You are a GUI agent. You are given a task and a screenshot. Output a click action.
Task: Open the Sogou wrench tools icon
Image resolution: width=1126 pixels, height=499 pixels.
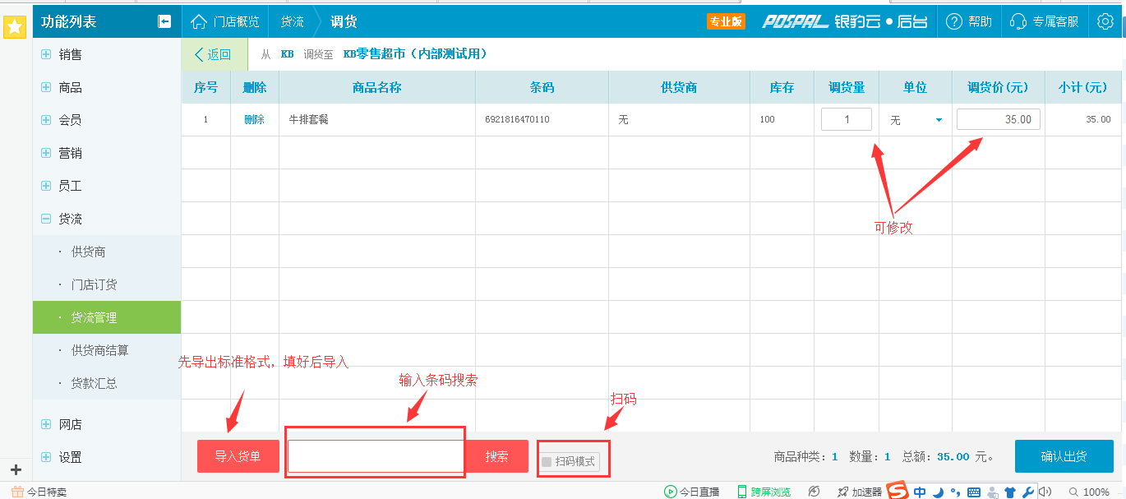[1027, 492]
